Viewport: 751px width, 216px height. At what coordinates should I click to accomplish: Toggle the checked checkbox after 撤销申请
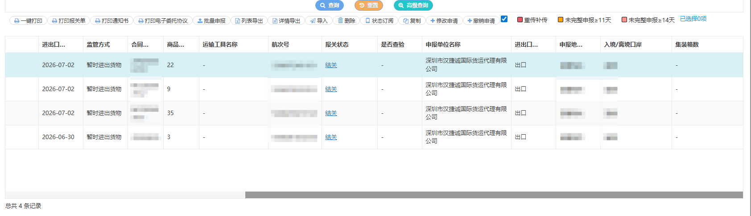504,19
